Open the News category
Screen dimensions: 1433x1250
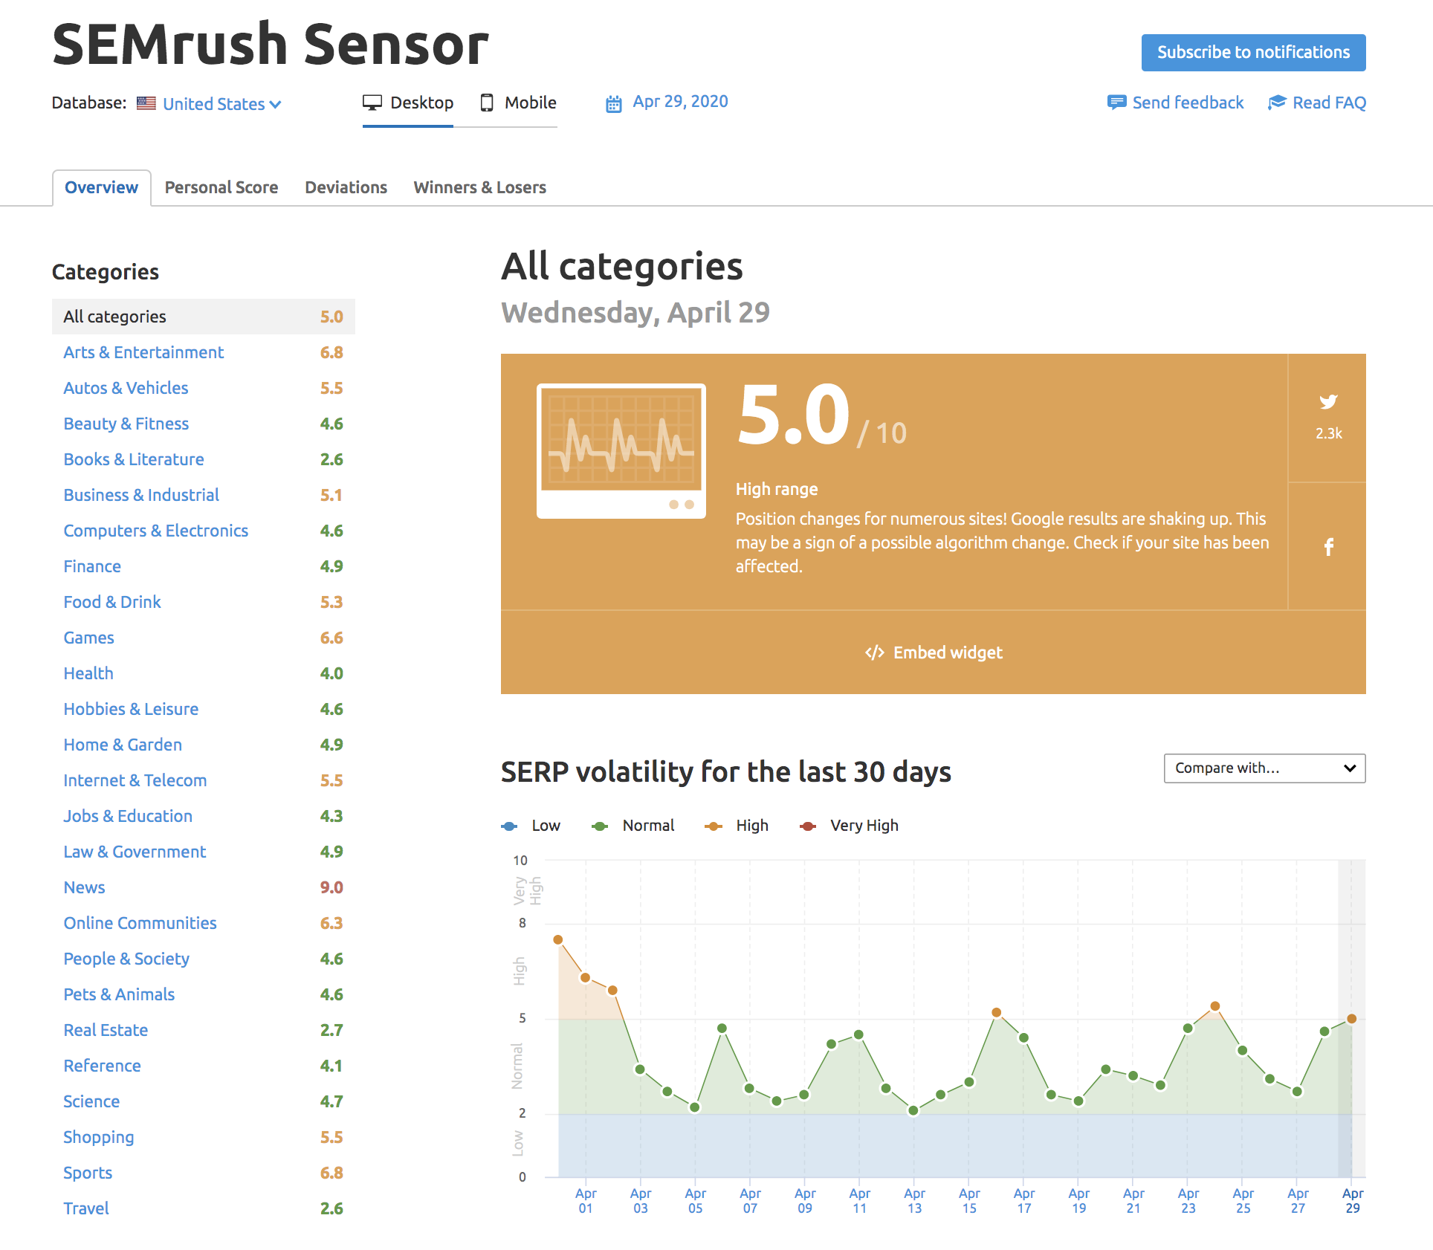coord(85,887)
